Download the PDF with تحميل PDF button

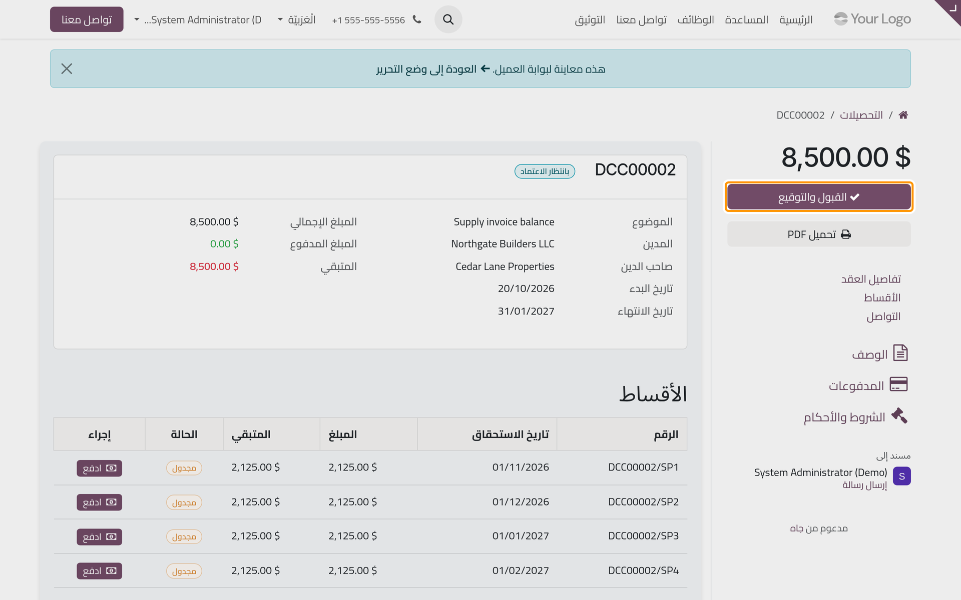pyautogui.click(x=819, y=234)
